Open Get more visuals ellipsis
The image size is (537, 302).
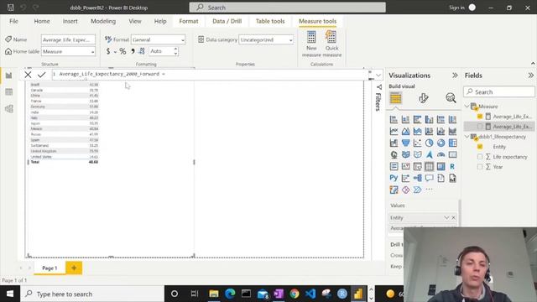point(429,190)
